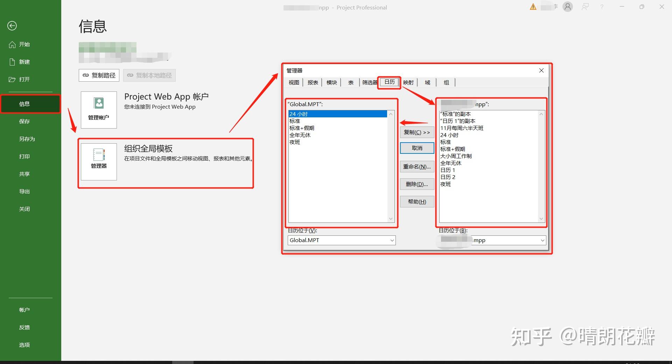
Task: Close the 管理器 dialog with X
Action: (541, 70)
